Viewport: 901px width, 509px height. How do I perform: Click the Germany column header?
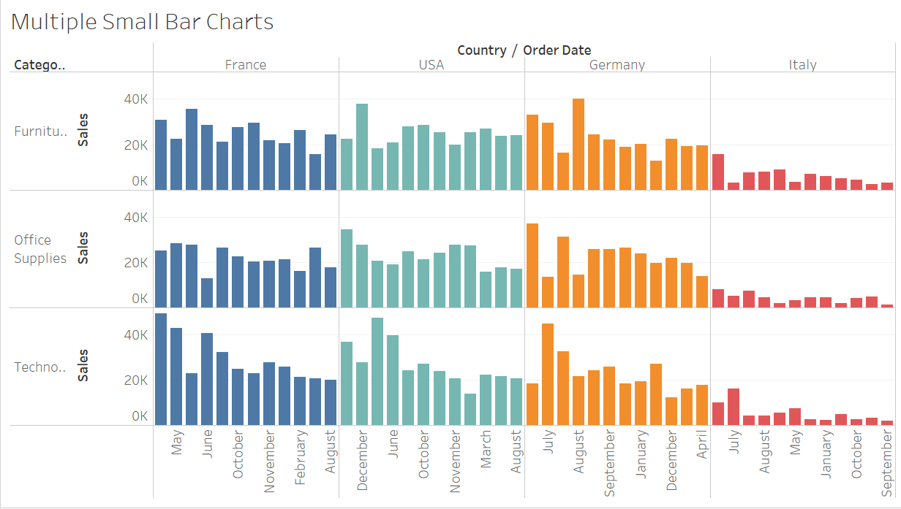tap(617, 65)
